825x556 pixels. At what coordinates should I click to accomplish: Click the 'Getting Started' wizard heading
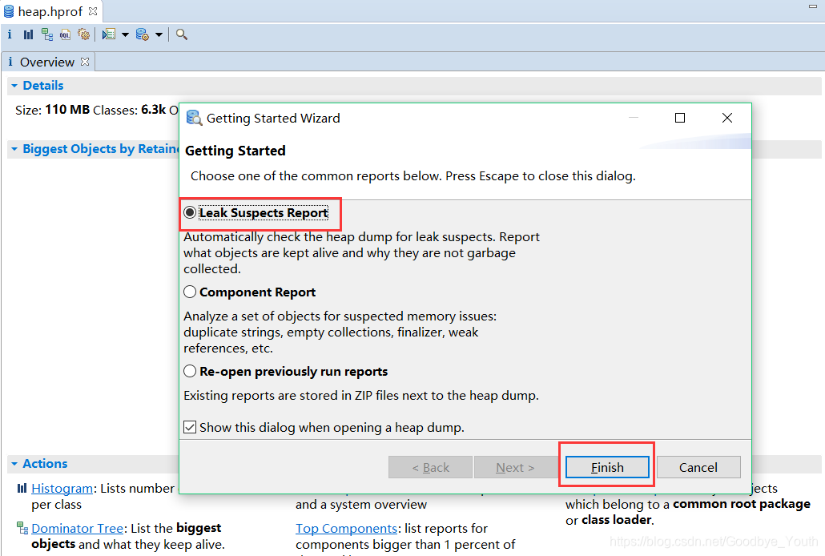[x=235, y=151]
